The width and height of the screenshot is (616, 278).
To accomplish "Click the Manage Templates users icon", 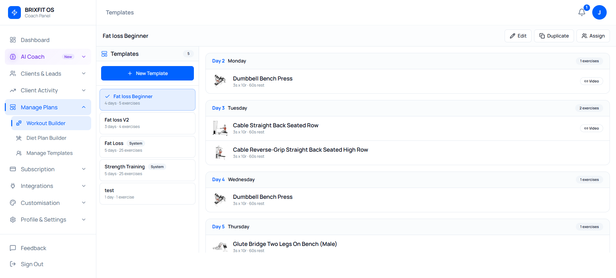I will tap(19, 153).
